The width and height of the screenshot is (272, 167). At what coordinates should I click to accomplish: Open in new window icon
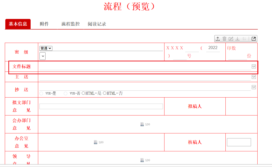[x=254, y=39]
